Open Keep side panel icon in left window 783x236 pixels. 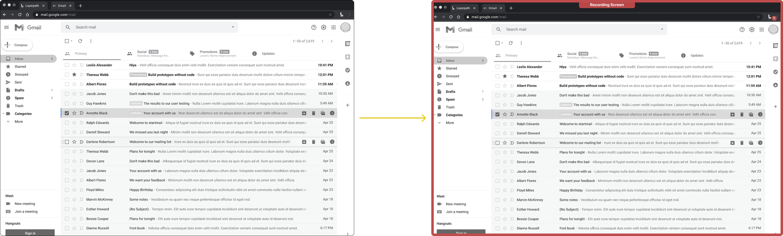pos(348,57)
